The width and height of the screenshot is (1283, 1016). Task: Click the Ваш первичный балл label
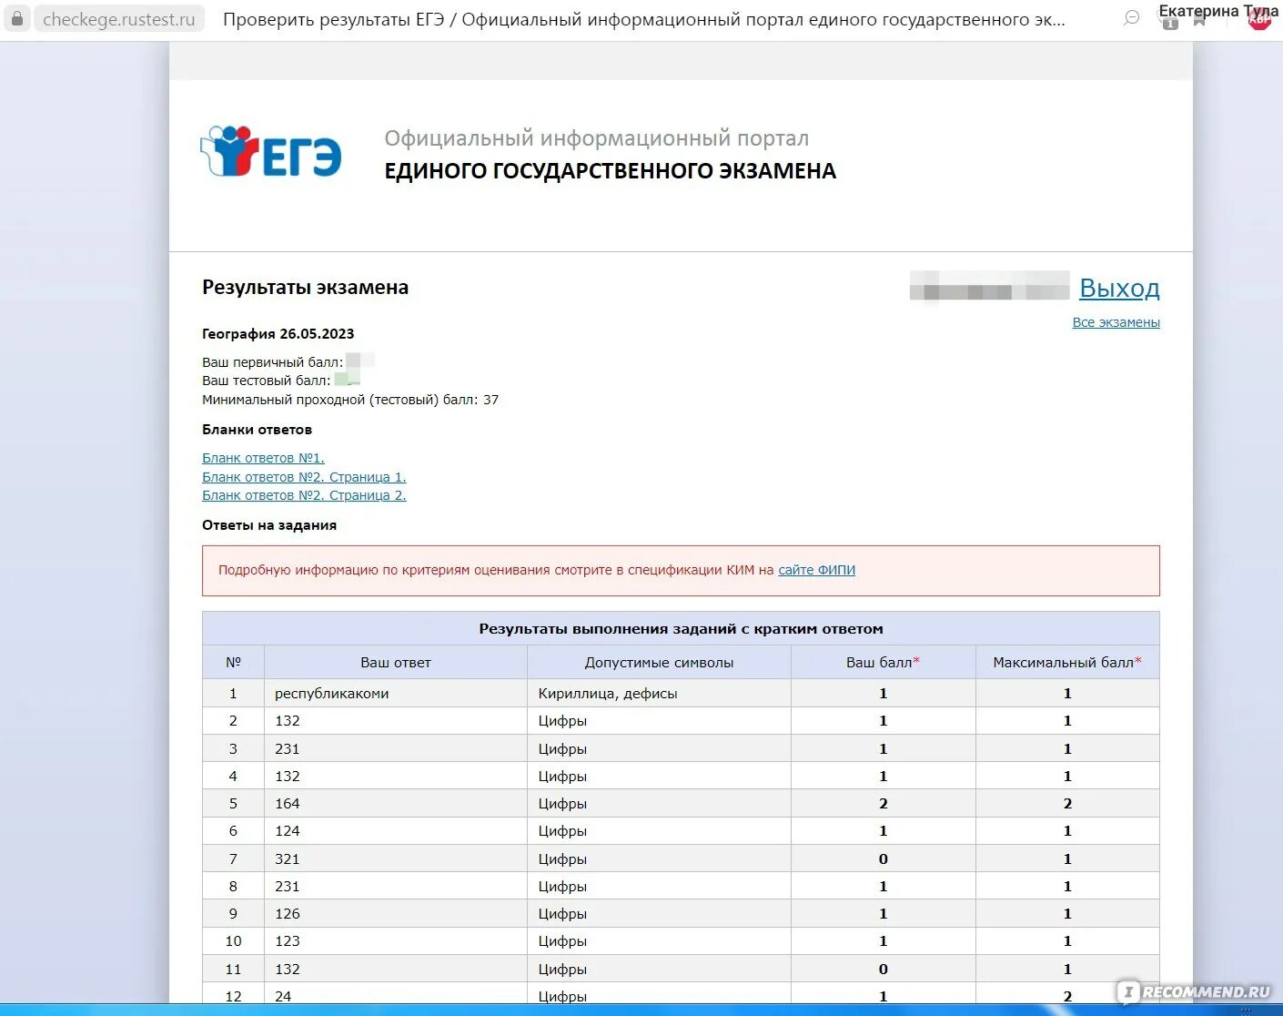[272, 362]
